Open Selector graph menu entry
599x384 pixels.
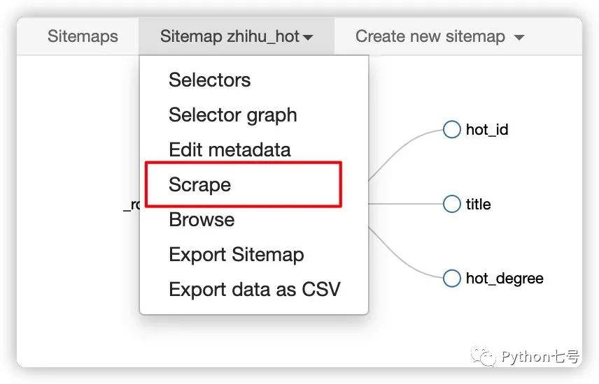click(x=232, y=115)
